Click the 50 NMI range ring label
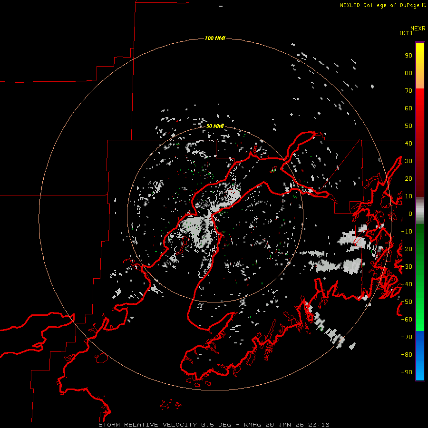Screen dimensions: 428x428 (x=215, y=126)
